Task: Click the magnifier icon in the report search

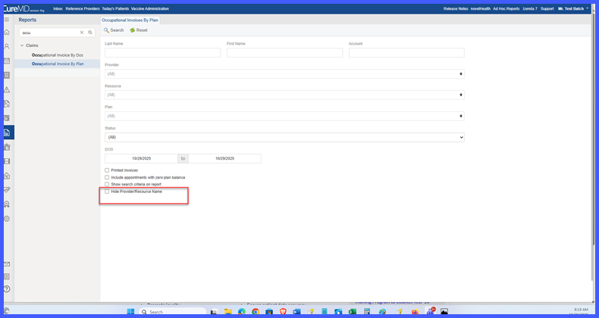Action: point(90,33)
